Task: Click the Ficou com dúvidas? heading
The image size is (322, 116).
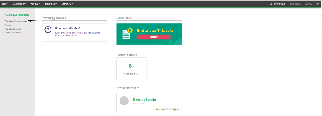Action: pos(68,28)
